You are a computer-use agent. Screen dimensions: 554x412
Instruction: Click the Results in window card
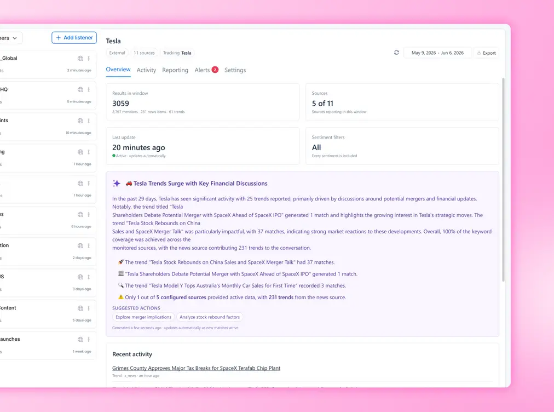tap(203, 102)
